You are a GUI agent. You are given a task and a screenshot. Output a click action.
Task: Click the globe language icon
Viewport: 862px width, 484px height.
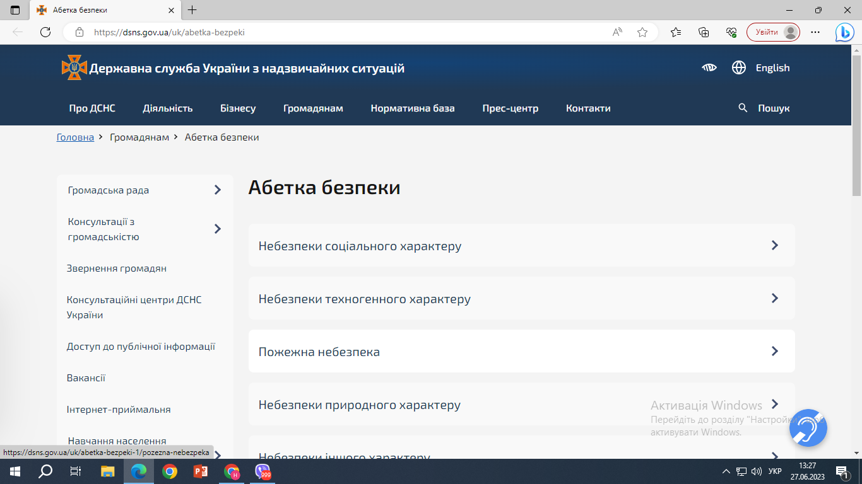(739, 68)
